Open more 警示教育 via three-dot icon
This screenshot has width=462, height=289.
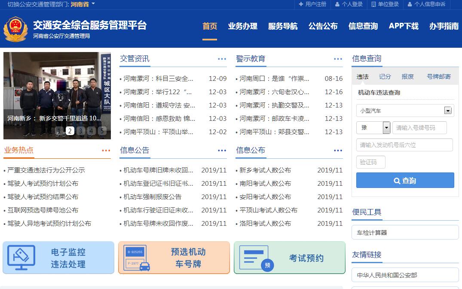pos(338,59)
